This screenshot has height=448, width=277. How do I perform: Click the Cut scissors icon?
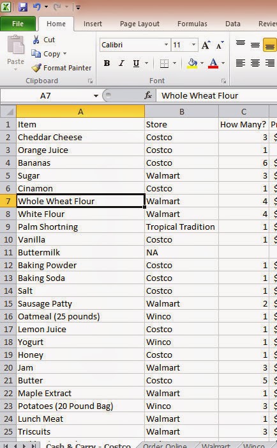(x=36, y=40)
